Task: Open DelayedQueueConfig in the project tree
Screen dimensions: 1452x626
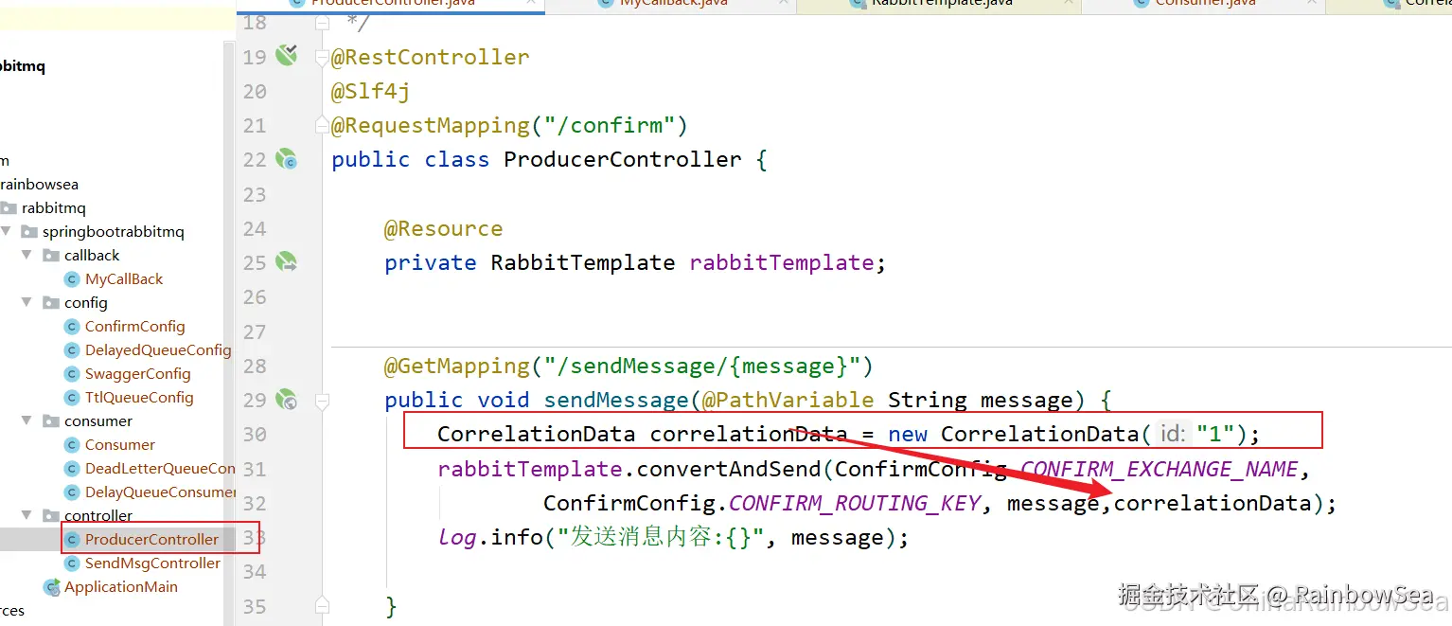Action: coord(158,350)
